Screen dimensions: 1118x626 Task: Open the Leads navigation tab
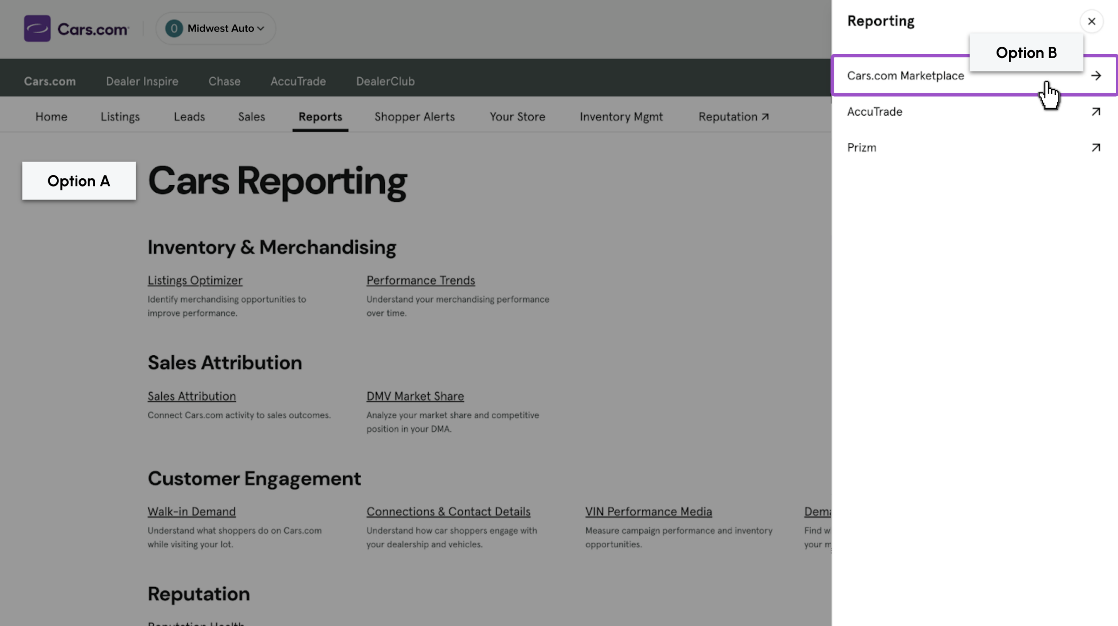pyautogui.click(x=189, y=117)
